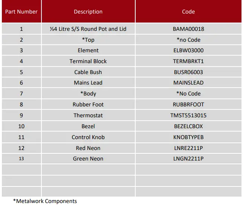The width and height of the screenshot is (243, 206).
Task: Select the Cable Bush row description
Action: 88,72
